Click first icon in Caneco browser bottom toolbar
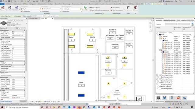Viewport: 195px width, 109px height. 158,98
